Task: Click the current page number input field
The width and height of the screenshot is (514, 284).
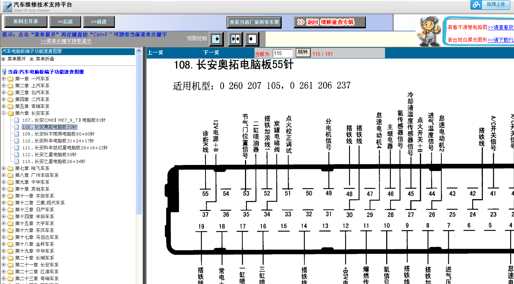Action: point(282,53)
